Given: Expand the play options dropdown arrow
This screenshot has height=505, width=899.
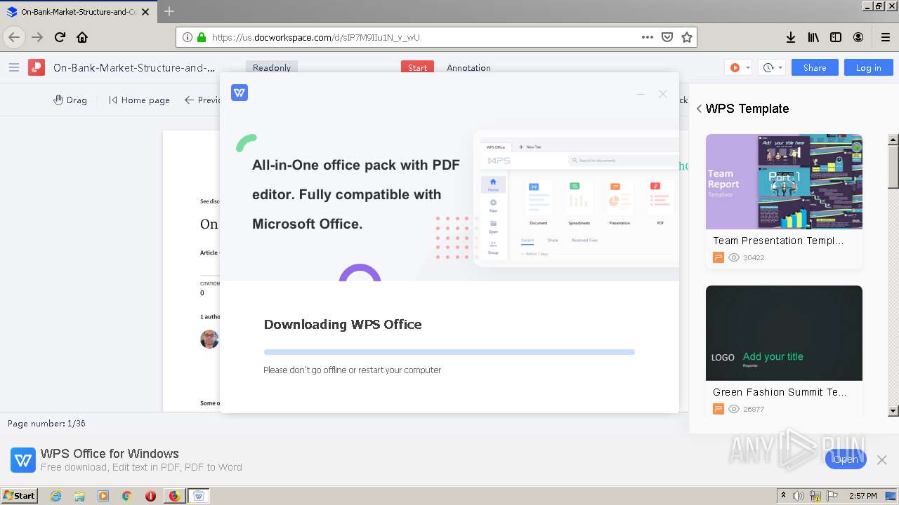Looking at the screenshot, I should [747, 68].
